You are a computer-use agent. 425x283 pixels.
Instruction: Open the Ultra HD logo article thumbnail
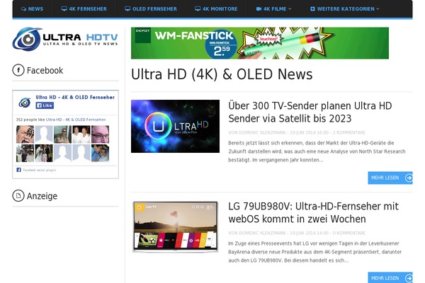point(175,126)
